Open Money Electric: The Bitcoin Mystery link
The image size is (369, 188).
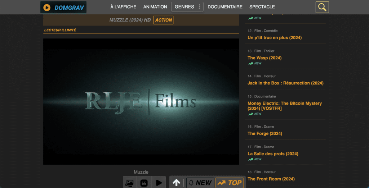[x=285, y=106]
